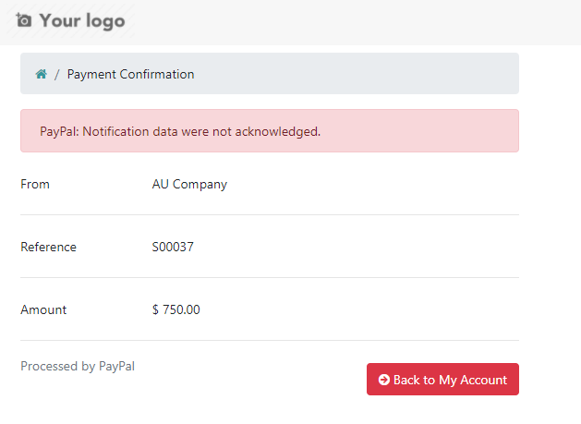Click the home icon in the breadcrumb
Viewport: 581px width, 424px height.
coord(41,74)
